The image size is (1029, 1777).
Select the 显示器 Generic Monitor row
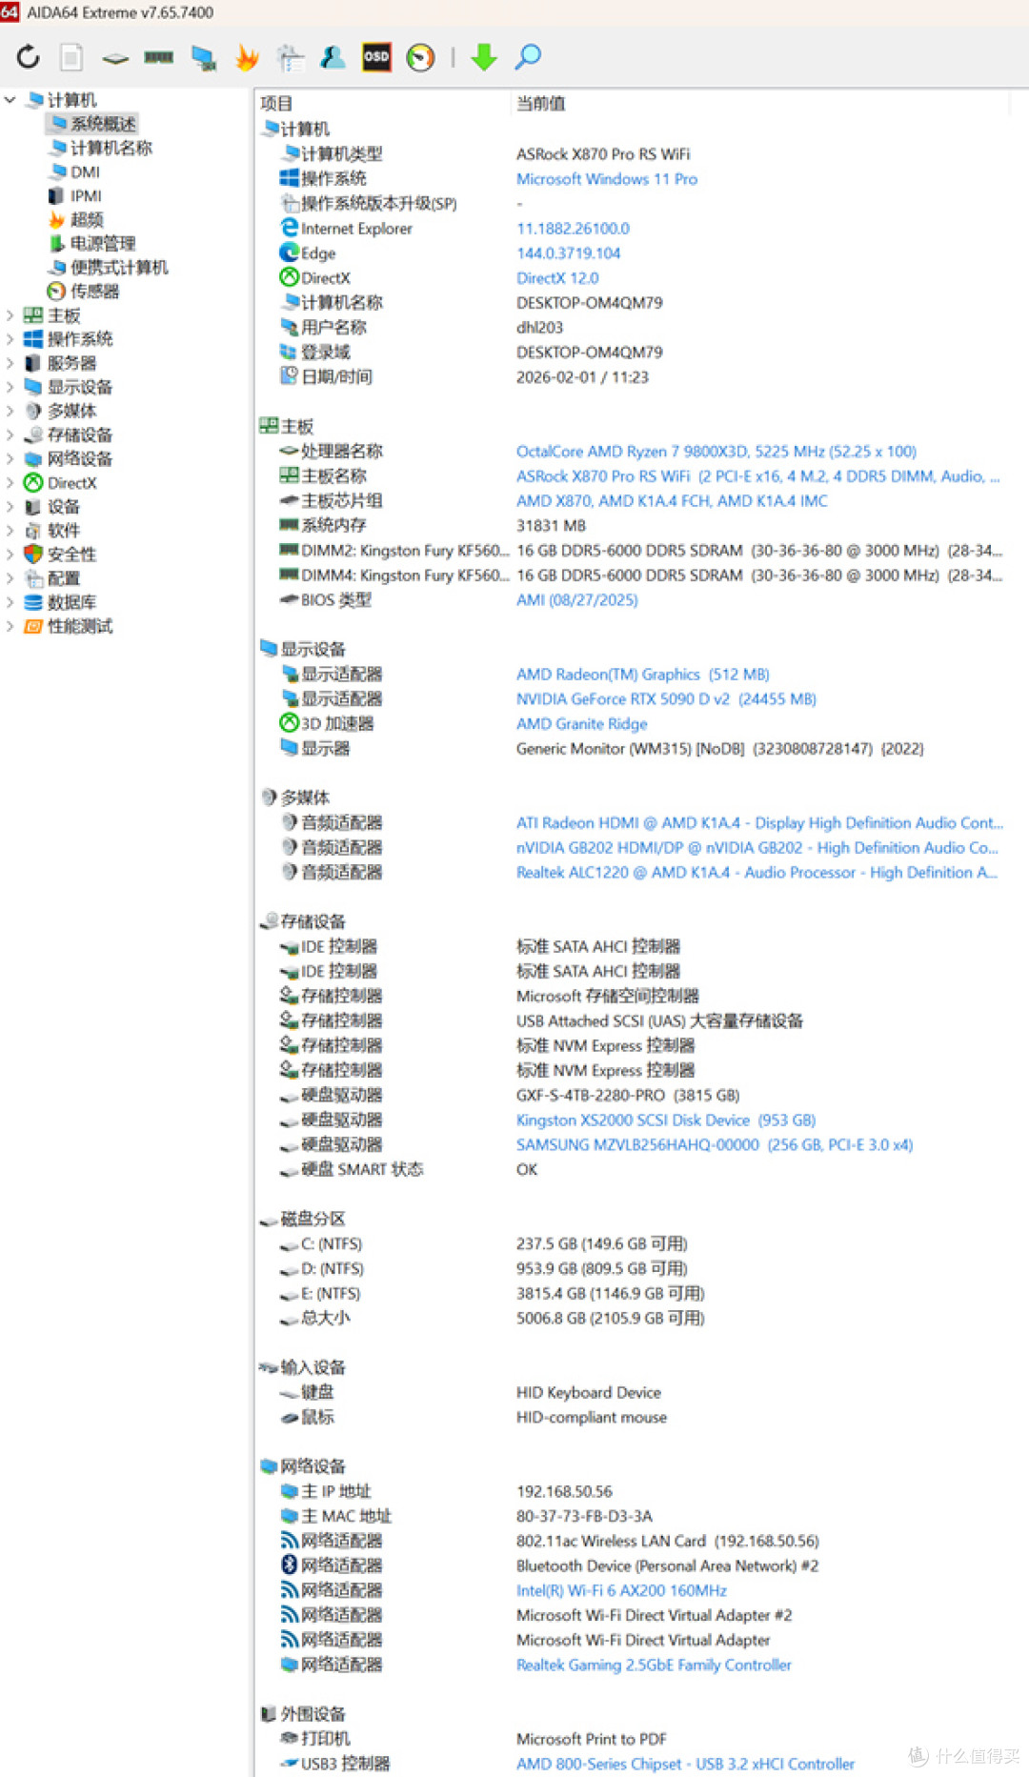(634, 748)
